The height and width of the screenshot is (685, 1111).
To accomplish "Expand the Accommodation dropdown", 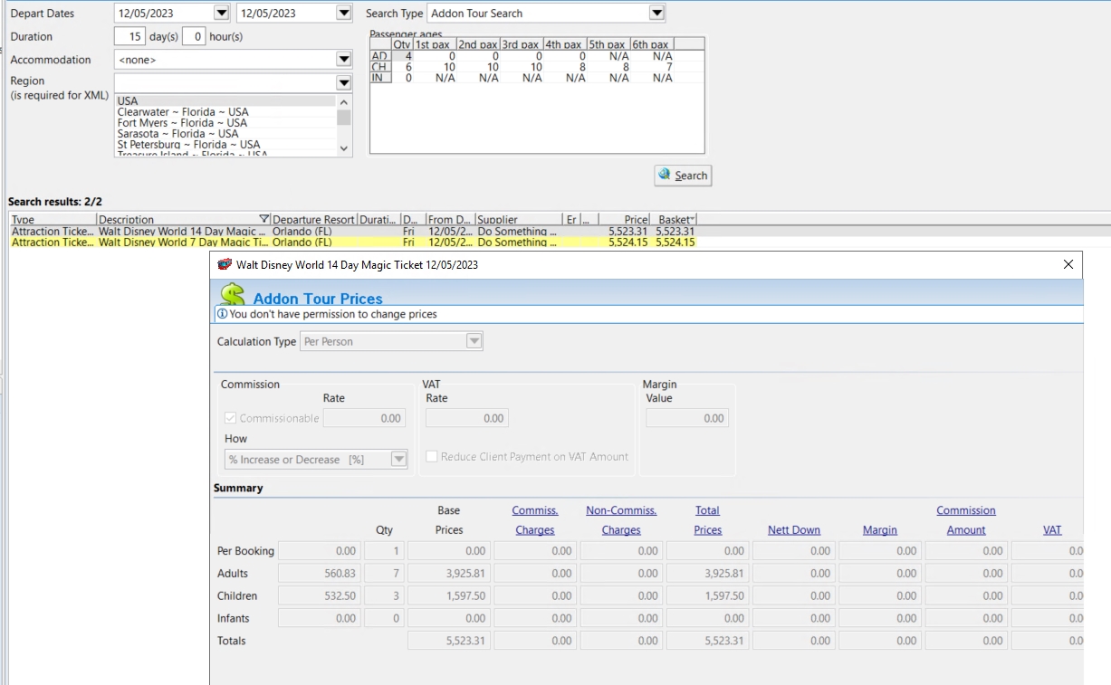I will coord(343,60).
